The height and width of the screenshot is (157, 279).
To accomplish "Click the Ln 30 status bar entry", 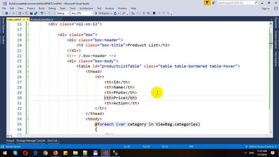I will click(127, 147).
